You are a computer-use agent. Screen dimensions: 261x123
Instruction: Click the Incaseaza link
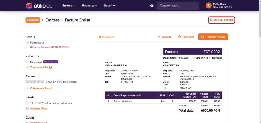106,37
